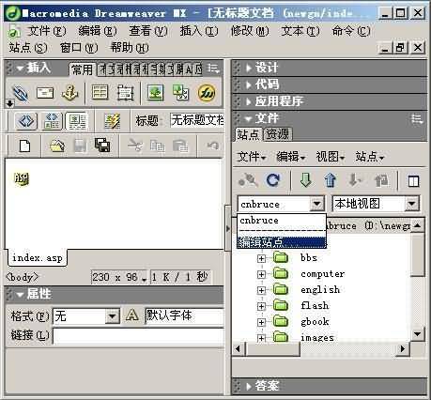Insert an image using the picture icon

(x=156, y=93)
